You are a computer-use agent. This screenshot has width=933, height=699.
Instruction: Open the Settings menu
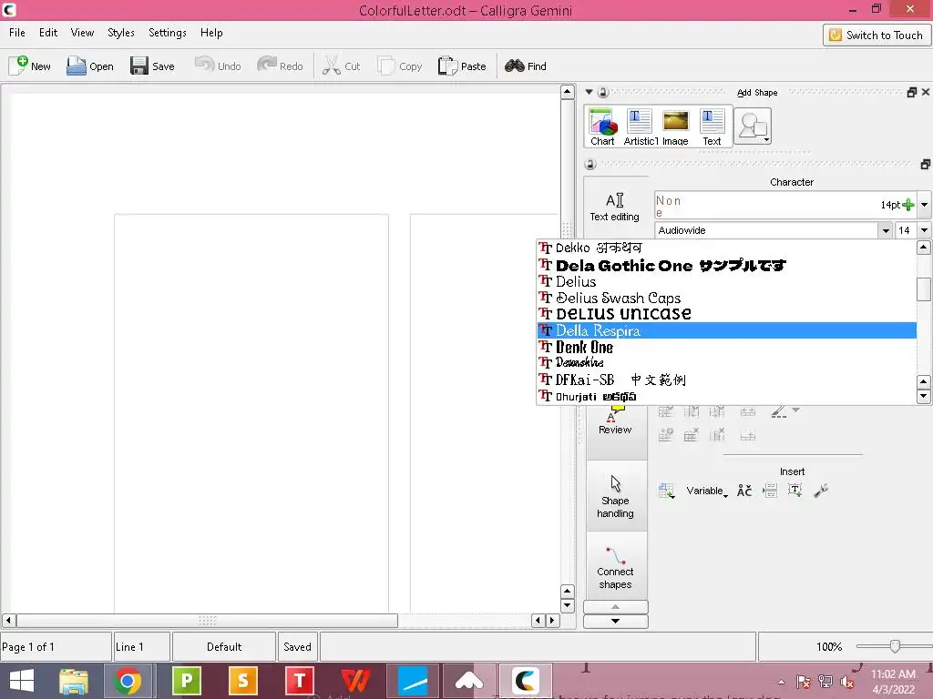(x=168, y=33)
